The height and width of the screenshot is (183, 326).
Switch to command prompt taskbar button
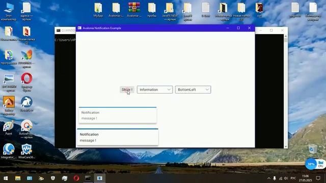(88, 178)
